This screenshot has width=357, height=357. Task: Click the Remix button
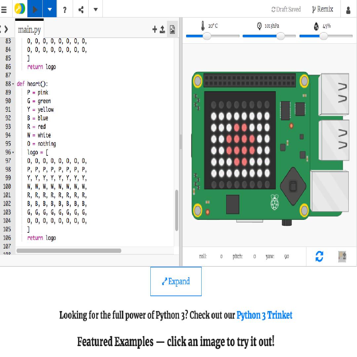[323, 9]
